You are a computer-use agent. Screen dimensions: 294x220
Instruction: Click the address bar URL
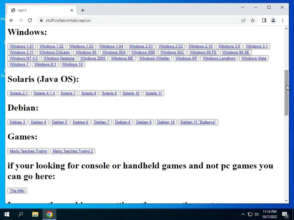point(68,20)
